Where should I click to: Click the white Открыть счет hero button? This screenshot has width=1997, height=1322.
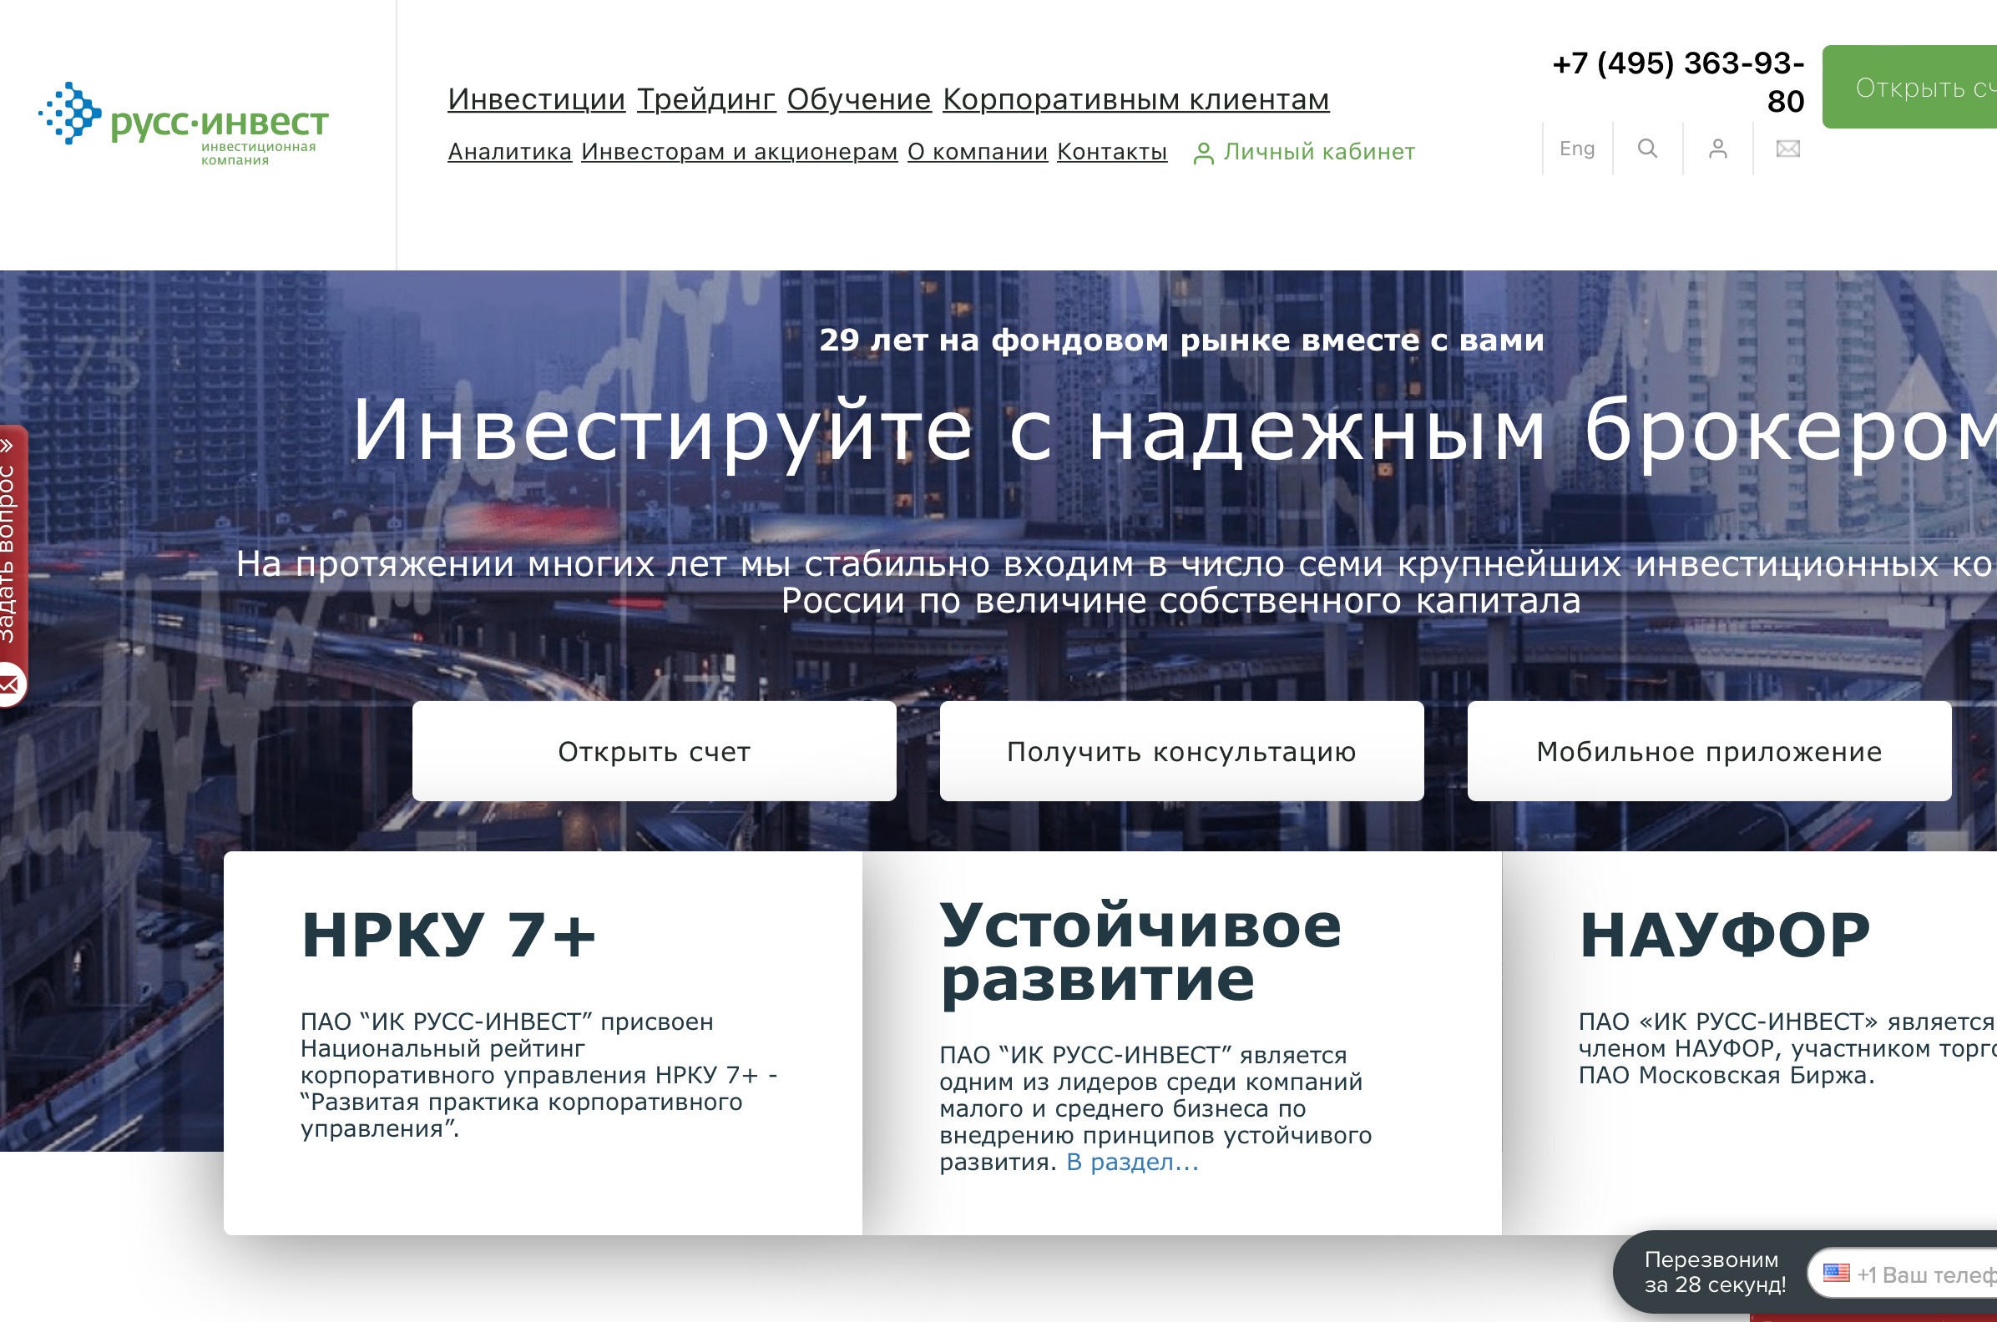click(655, 751)
